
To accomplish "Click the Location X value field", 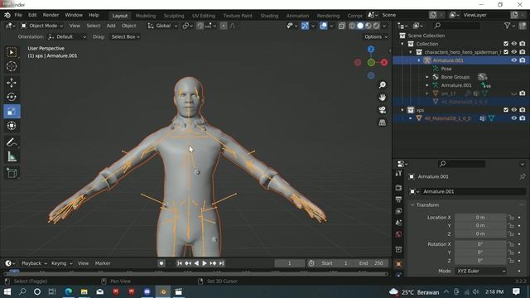I will [480, 217].
